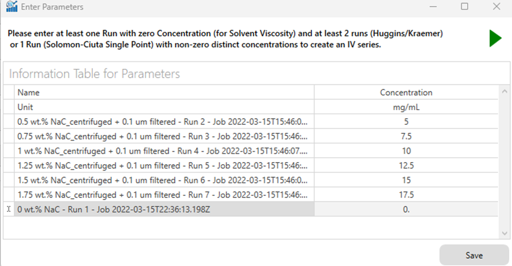Click the scrollbar down arrow
Screen dimensions: 512x266
(x=505, y=233)
